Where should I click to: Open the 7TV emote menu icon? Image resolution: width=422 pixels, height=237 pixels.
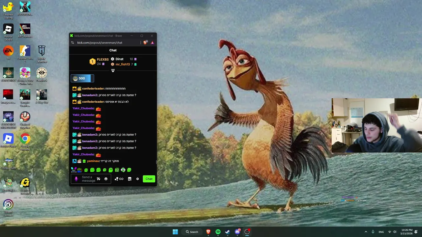point(98,179)
